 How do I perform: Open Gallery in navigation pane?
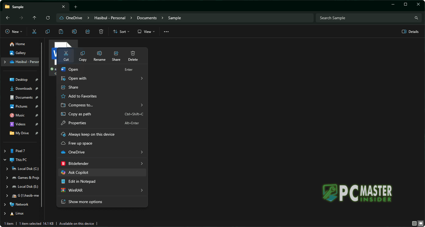click(21, 53)
